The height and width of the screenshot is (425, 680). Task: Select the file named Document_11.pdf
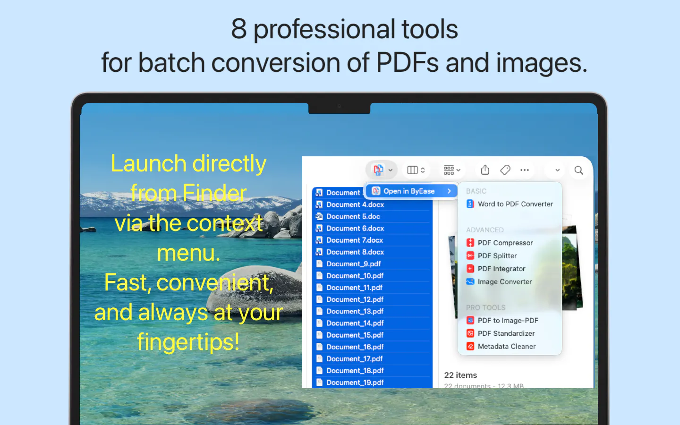[372, 288]
